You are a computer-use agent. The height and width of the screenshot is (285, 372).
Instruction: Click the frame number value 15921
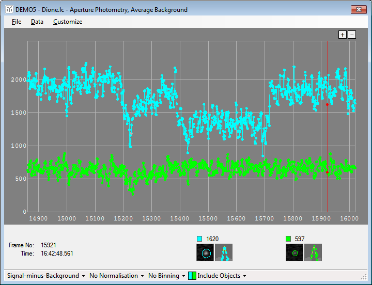click(49, 245)
